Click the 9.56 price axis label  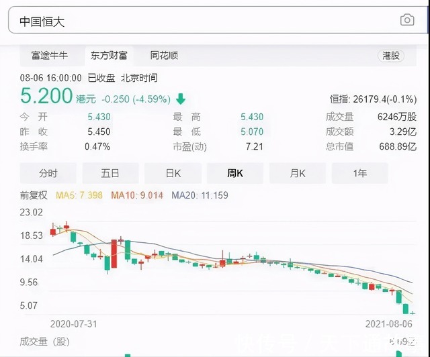tap(29, 283)
